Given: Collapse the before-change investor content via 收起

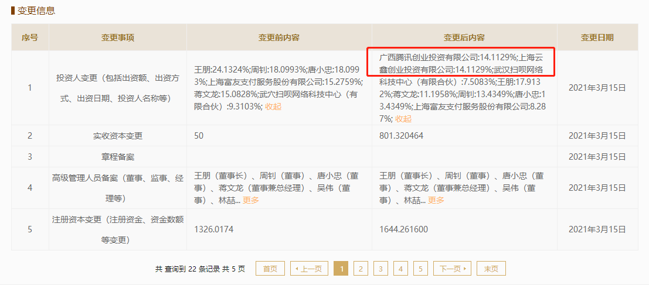Looking at the screenshot, I should [273, 107].
